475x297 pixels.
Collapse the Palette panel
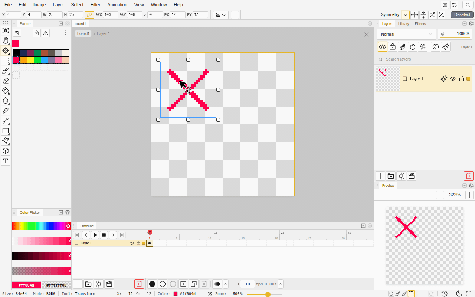coord(61,23)
